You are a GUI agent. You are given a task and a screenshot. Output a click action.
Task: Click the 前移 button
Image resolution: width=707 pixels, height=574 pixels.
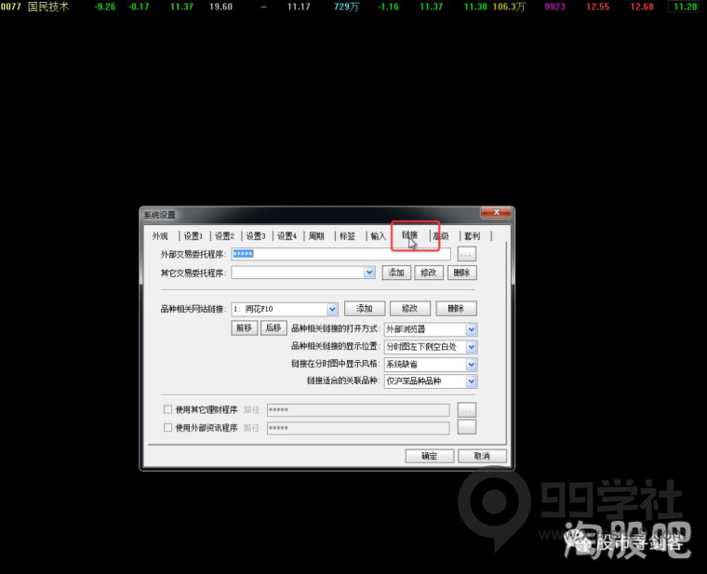[245, 327]
